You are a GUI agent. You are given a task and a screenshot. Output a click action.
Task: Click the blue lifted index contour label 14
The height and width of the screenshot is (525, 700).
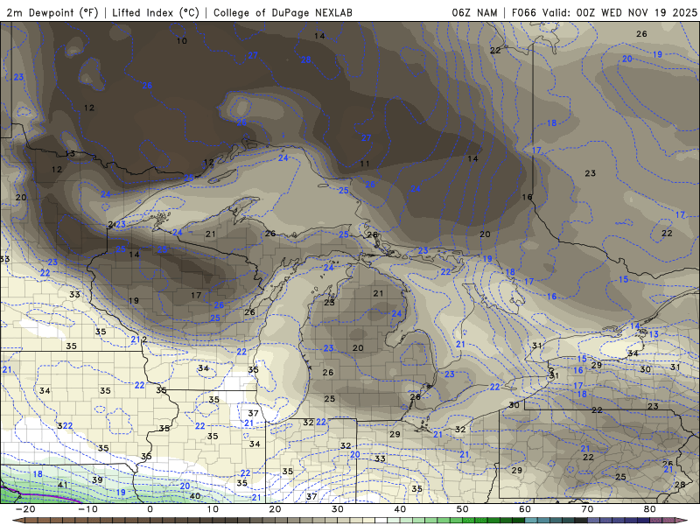coord(635,325)
